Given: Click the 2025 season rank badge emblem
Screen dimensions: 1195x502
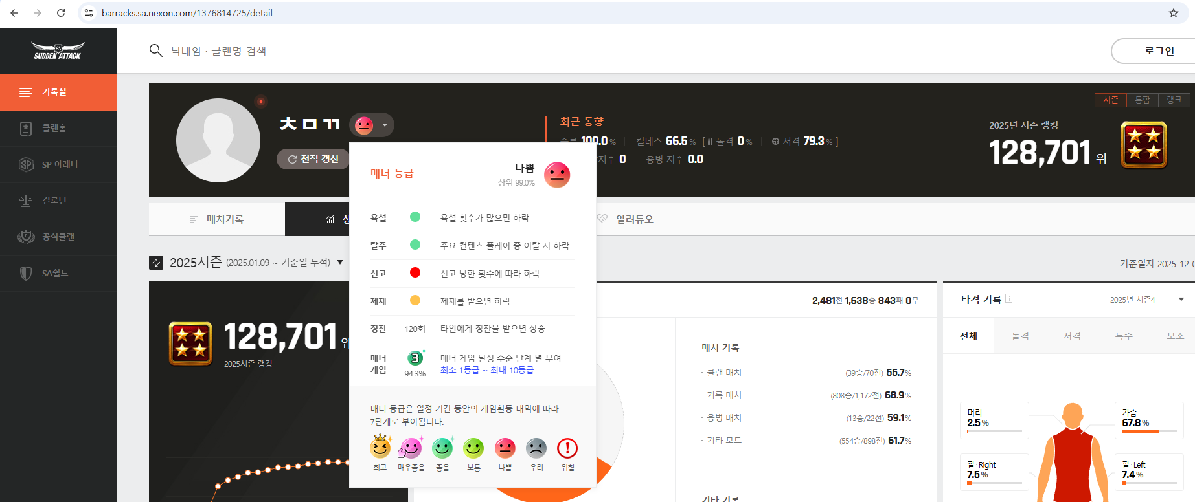Looking at the screenshot, I should click(x=1143, y=145).
